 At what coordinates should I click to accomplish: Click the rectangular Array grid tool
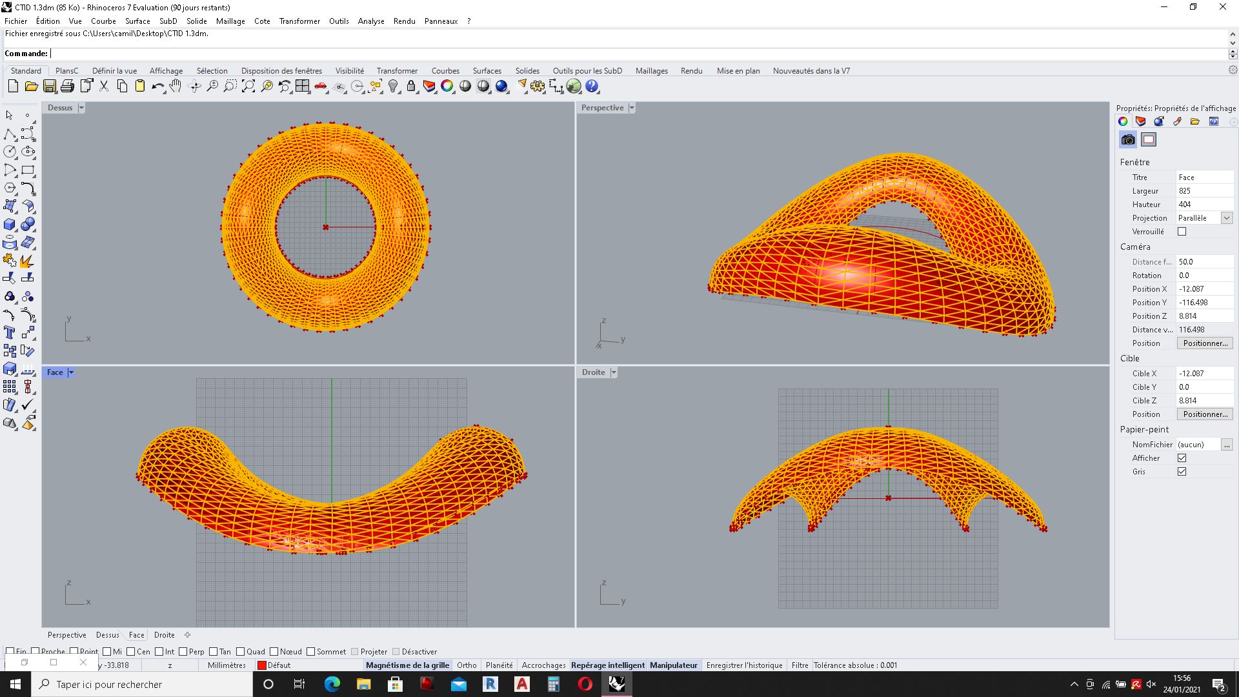[x=10, y=387]
